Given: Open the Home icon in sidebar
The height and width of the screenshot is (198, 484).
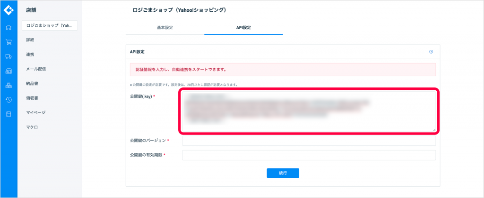Looking at the screenshot, I should tap(9, 28).
